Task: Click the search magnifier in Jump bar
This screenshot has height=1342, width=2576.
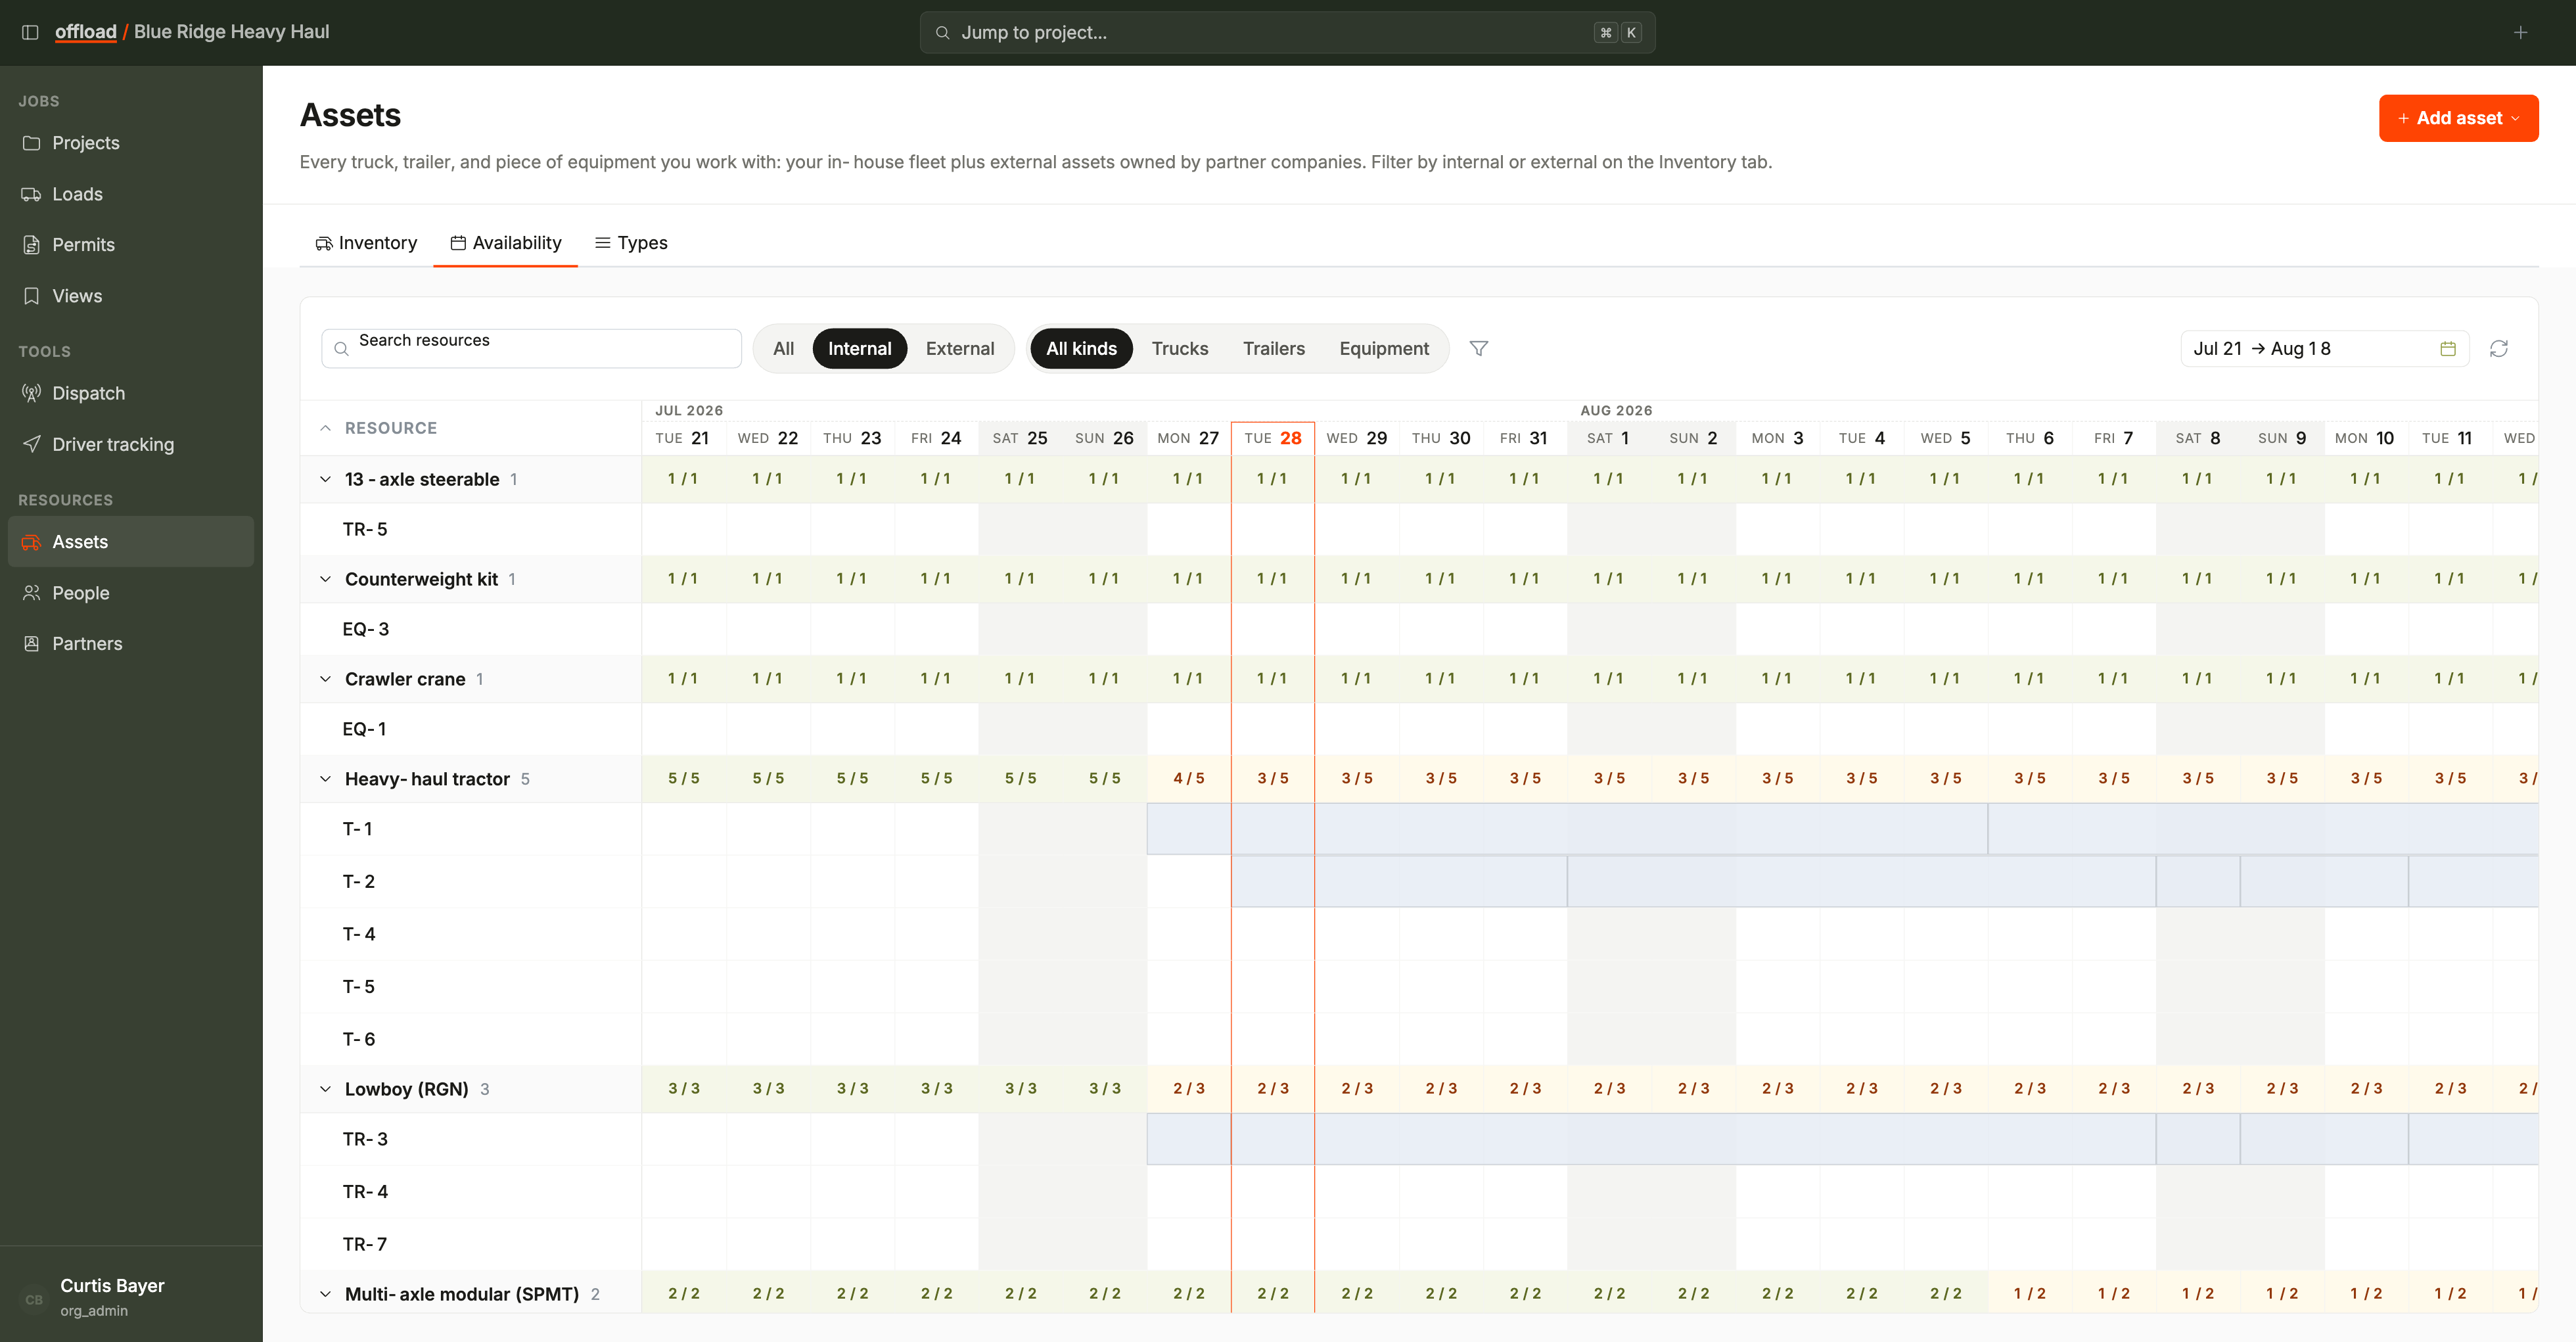Action: (942, 33)
